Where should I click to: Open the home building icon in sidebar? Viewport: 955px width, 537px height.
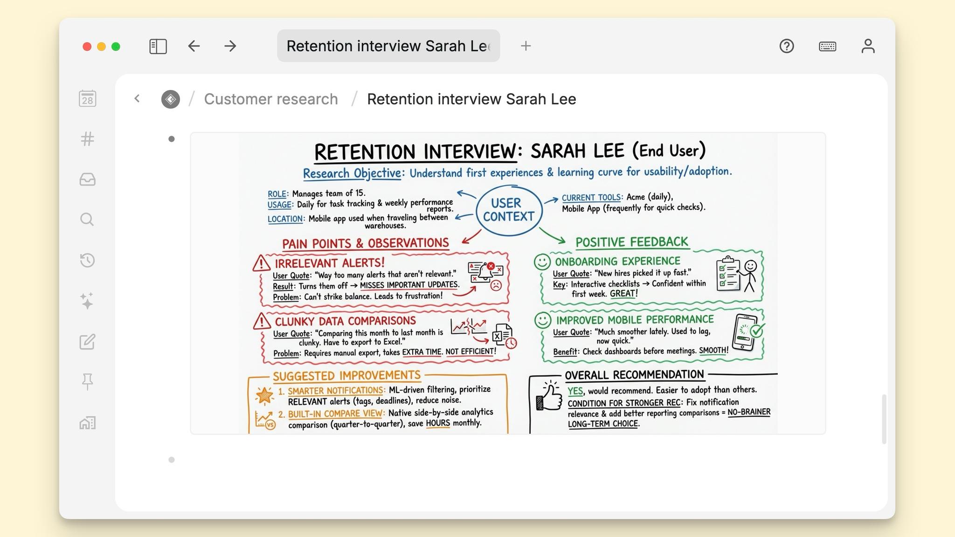88,423
